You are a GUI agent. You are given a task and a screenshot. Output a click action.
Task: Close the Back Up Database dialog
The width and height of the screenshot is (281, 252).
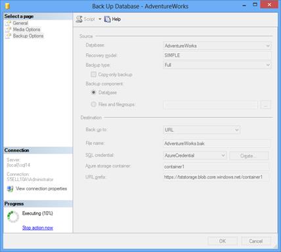[269, 5]
